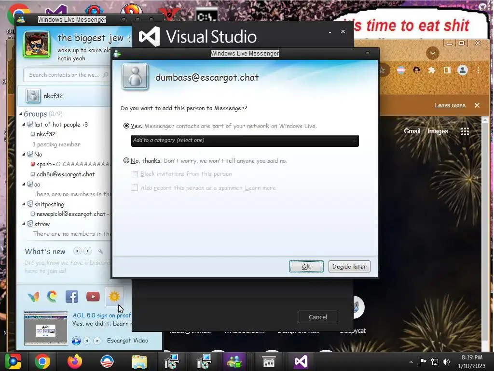The width and height of the screenshot is (494, 371).
Task: Open File Explorer from the taskbar
Action: pyautogui.click(x=139, y=361)
